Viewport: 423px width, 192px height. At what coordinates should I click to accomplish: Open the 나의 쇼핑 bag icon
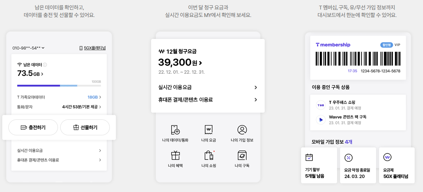point(209,155)
